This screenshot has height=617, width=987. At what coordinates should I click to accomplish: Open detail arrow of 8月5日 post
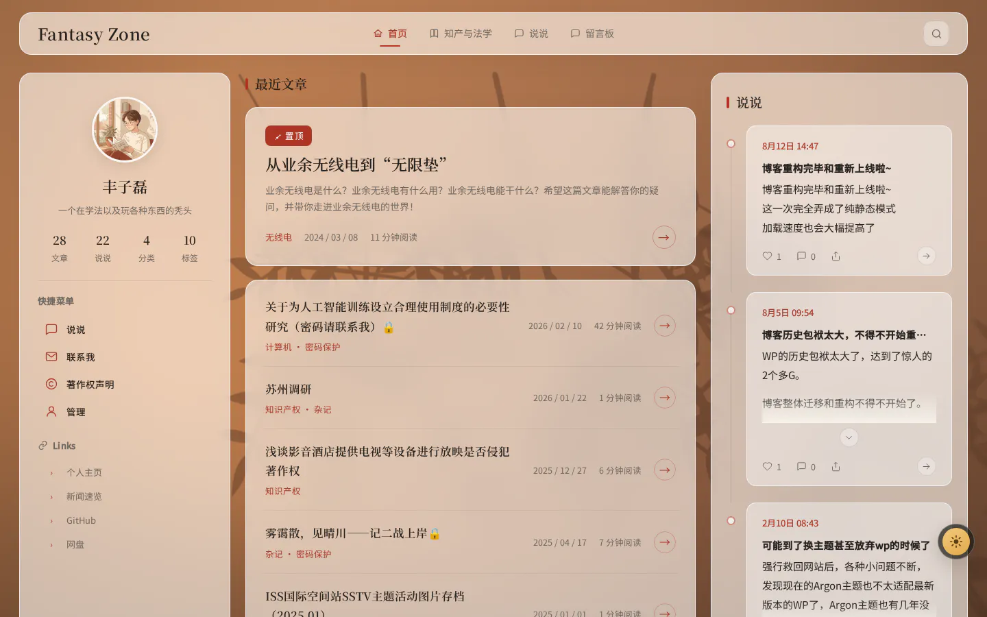point(926,466)
